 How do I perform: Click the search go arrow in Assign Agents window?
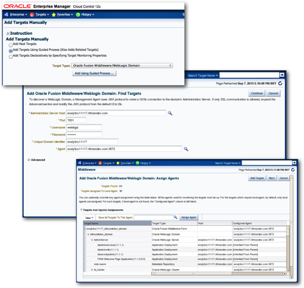pos(294,163)
